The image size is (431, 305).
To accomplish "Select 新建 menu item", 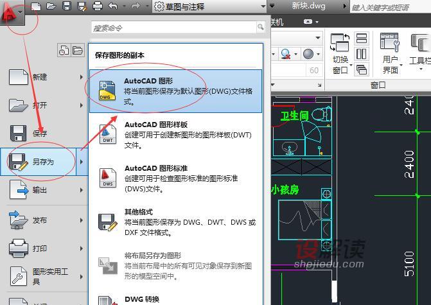I will 44,77.
